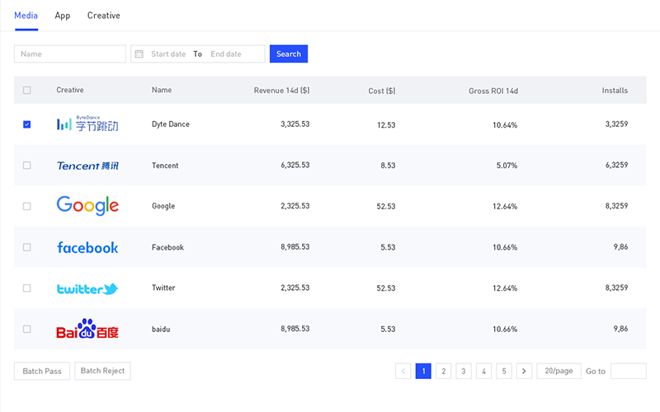Image resolution: width=660 pixels, height=412 pixels.
Task: Check the Facebook row checkbox
Action: coord(27,247)
